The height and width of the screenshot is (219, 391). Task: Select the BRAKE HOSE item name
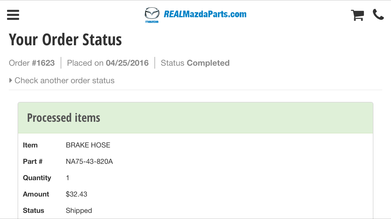tap(88, 145)
